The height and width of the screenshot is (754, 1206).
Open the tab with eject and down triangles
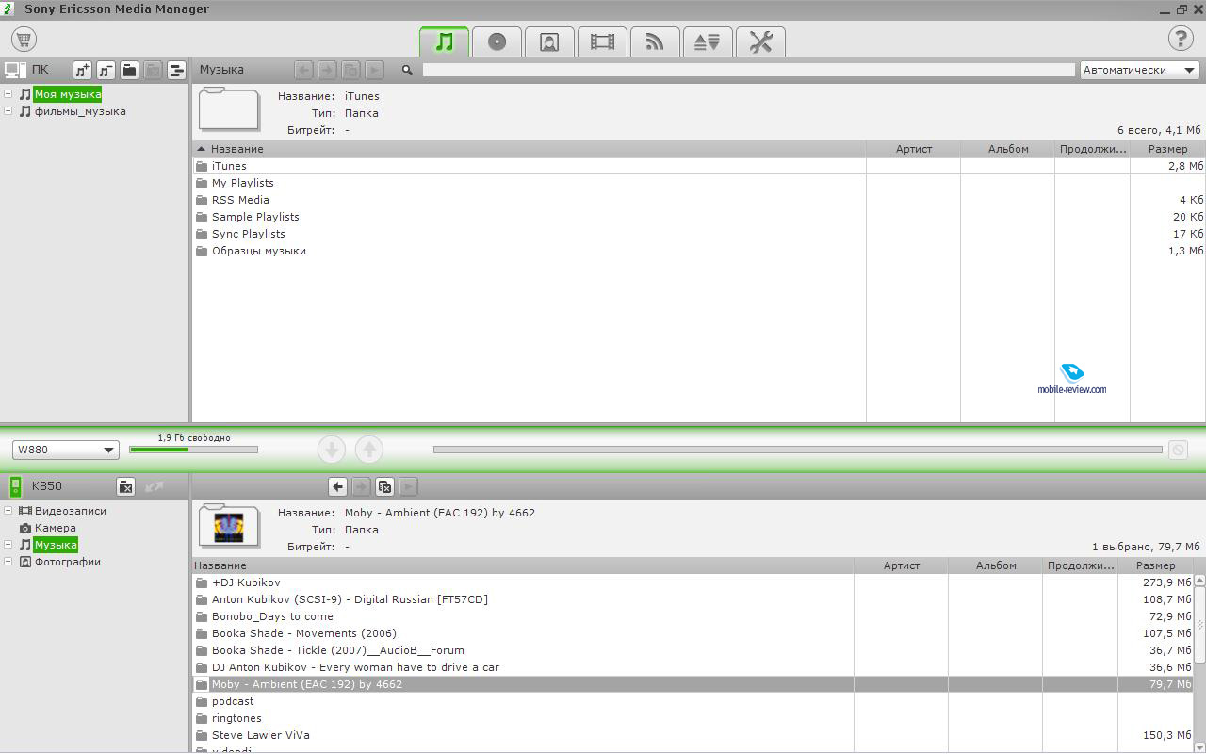[708, 41]
